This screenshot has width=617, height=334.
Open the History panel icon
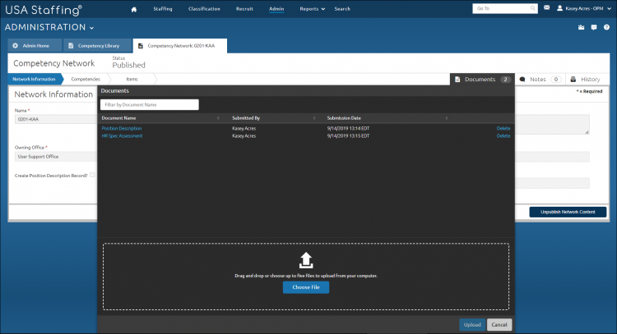tap(573, 80)
